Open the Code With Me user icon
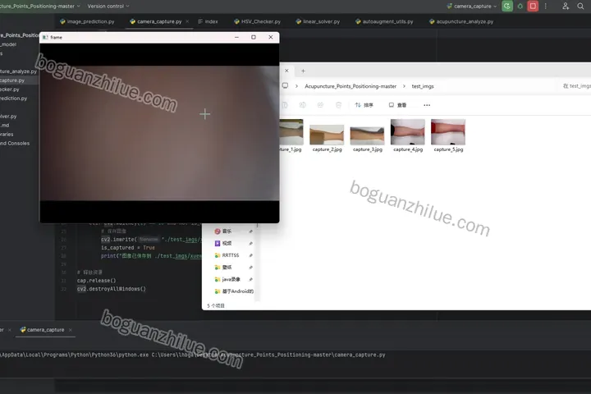This screenshot has height=394, width=591. pos(566,6)
